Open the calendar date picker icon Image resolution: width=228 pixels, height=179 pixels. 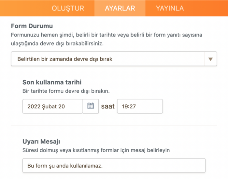coord(91,106)
